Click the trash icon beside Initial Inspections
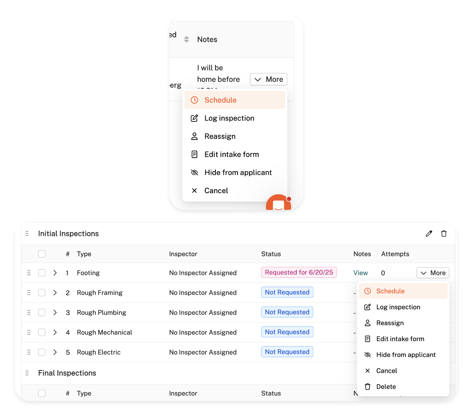This screenshot has width=475, height=418. click(444, 234)
